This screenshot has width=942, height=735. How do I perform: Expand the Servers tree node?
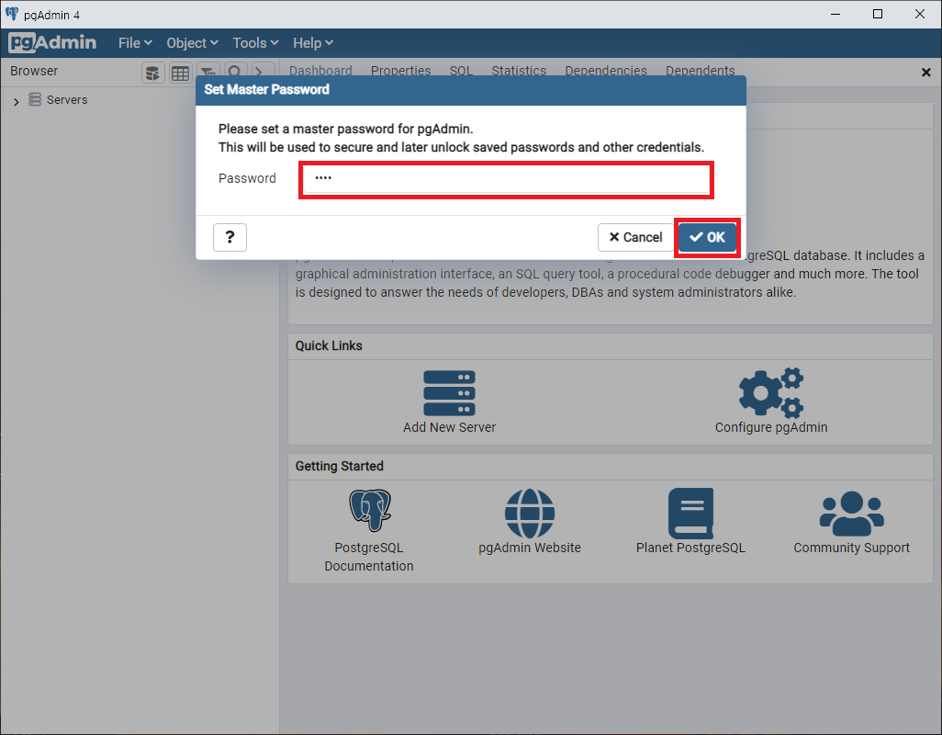click(x=17, y=101)
